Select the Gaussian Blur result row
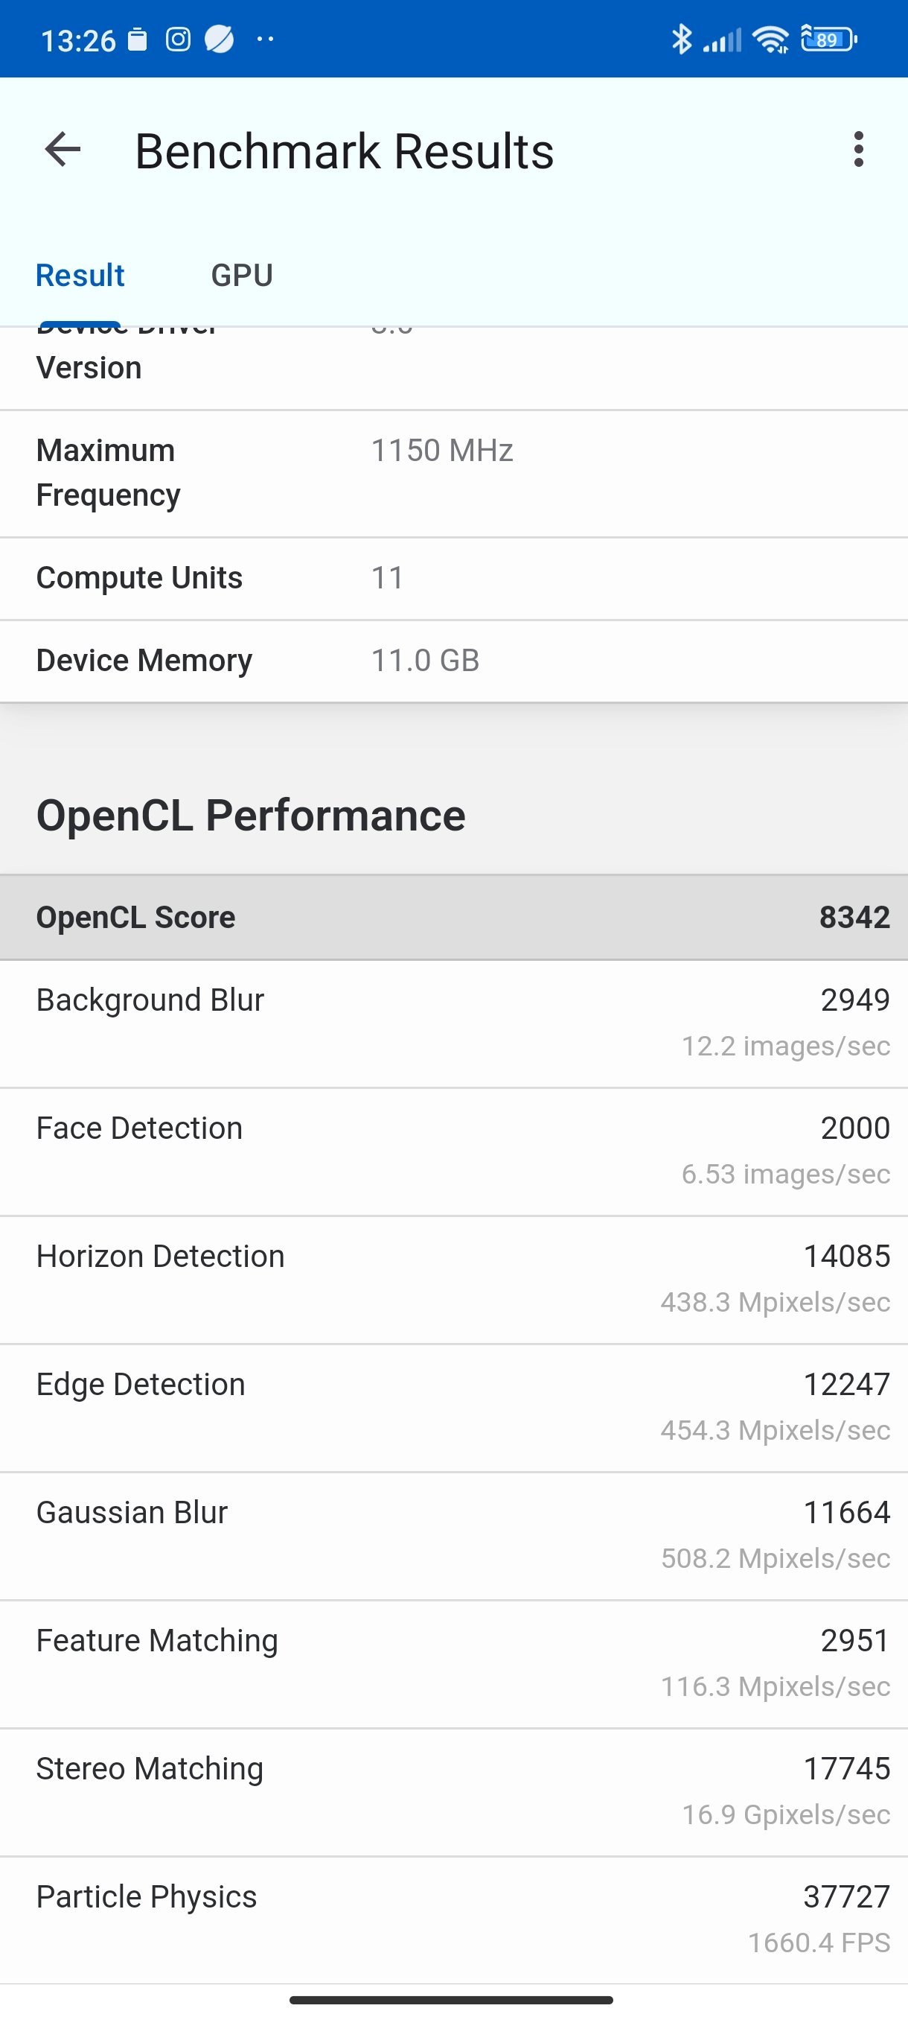Image resolution: width=908 pixels, height=2020 pixels. point(455,1534)
